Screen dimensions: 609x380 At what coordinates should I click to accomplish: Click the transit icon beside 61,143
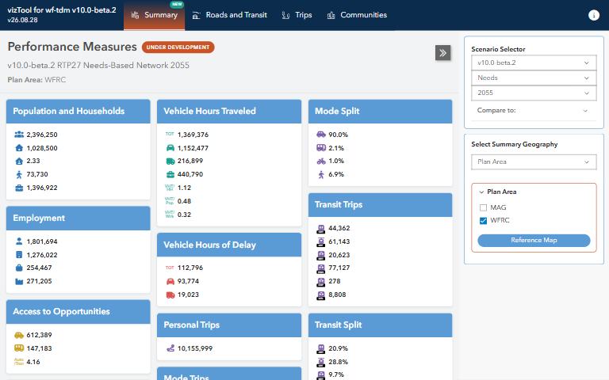click(x=321, y=242)
